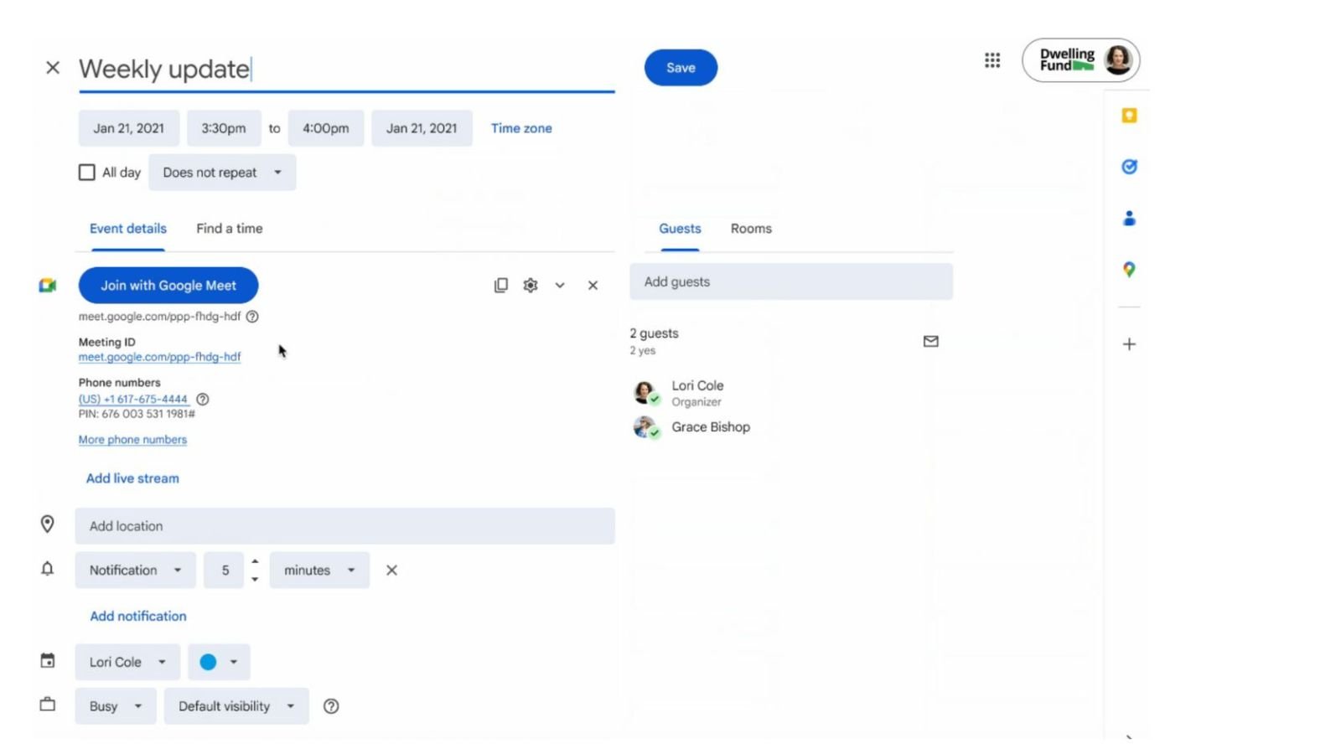
Task: Remove the 5 minutes notification
Action: click(x=391, y=571)
